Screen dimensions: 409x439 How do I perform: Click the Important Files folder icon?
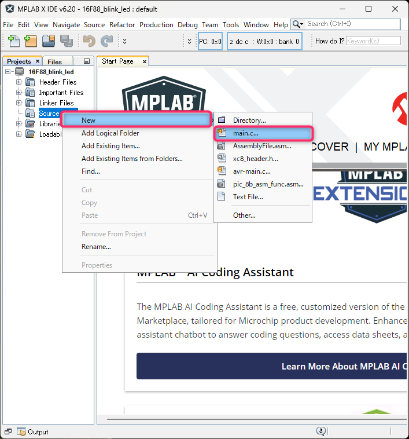[x=30, y=93]
